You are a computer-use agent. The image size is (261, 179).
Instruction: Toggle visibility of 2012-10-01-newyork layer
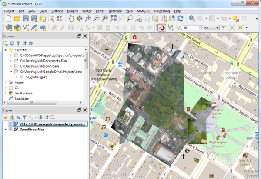point(10,124)
